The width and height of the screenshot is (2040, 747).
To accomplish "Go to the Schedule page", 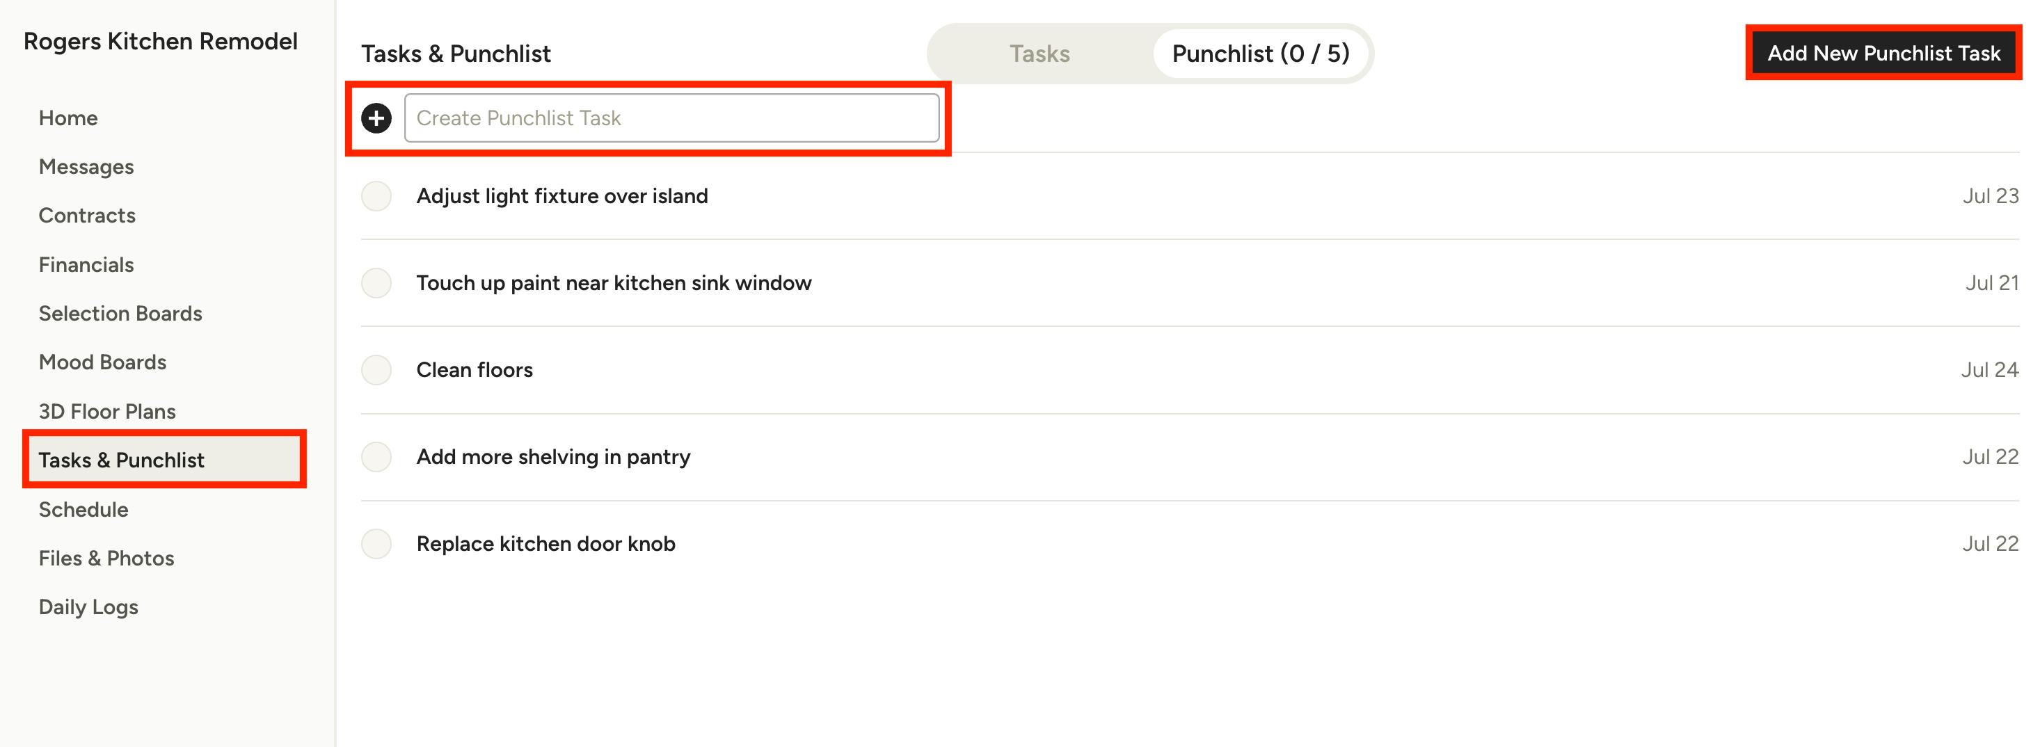I will tap(83, 510).
